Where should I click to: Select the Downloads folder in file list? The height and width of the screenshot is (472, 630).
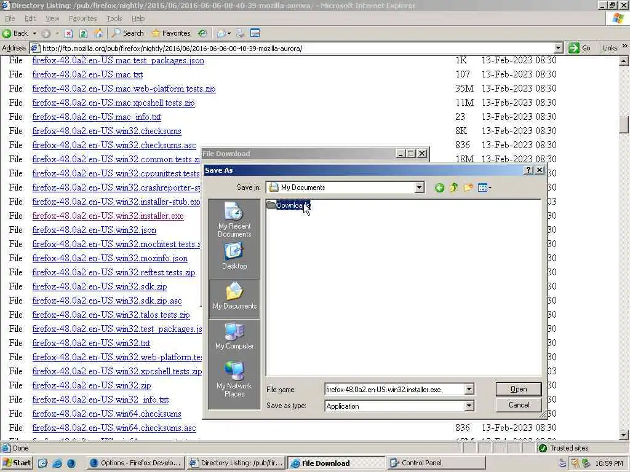coord(288,205)
